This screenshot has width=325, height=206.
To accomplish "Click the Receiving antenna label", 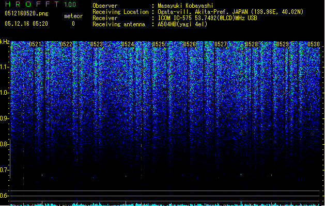I will [x=119, y=24].
